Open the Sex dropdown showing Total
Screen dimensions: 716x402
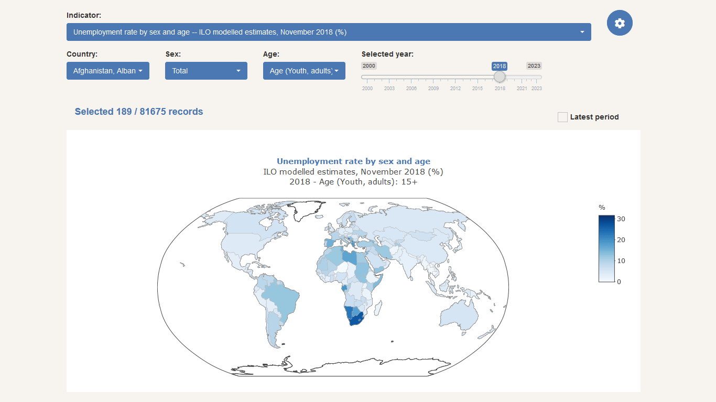pyautogui.click(x=206, y=71)
